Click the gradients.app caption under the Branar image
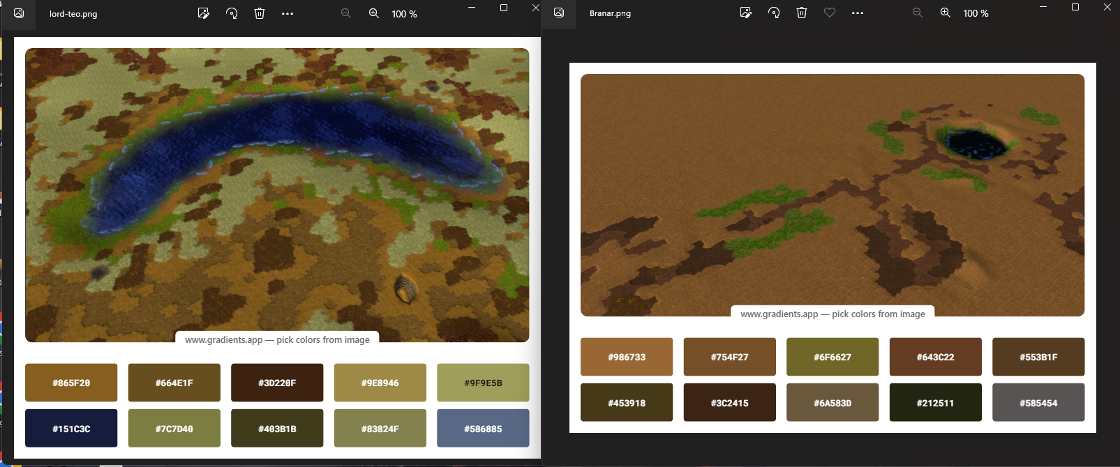This screenshot has height=467, width=1120. tap(832, 314)
